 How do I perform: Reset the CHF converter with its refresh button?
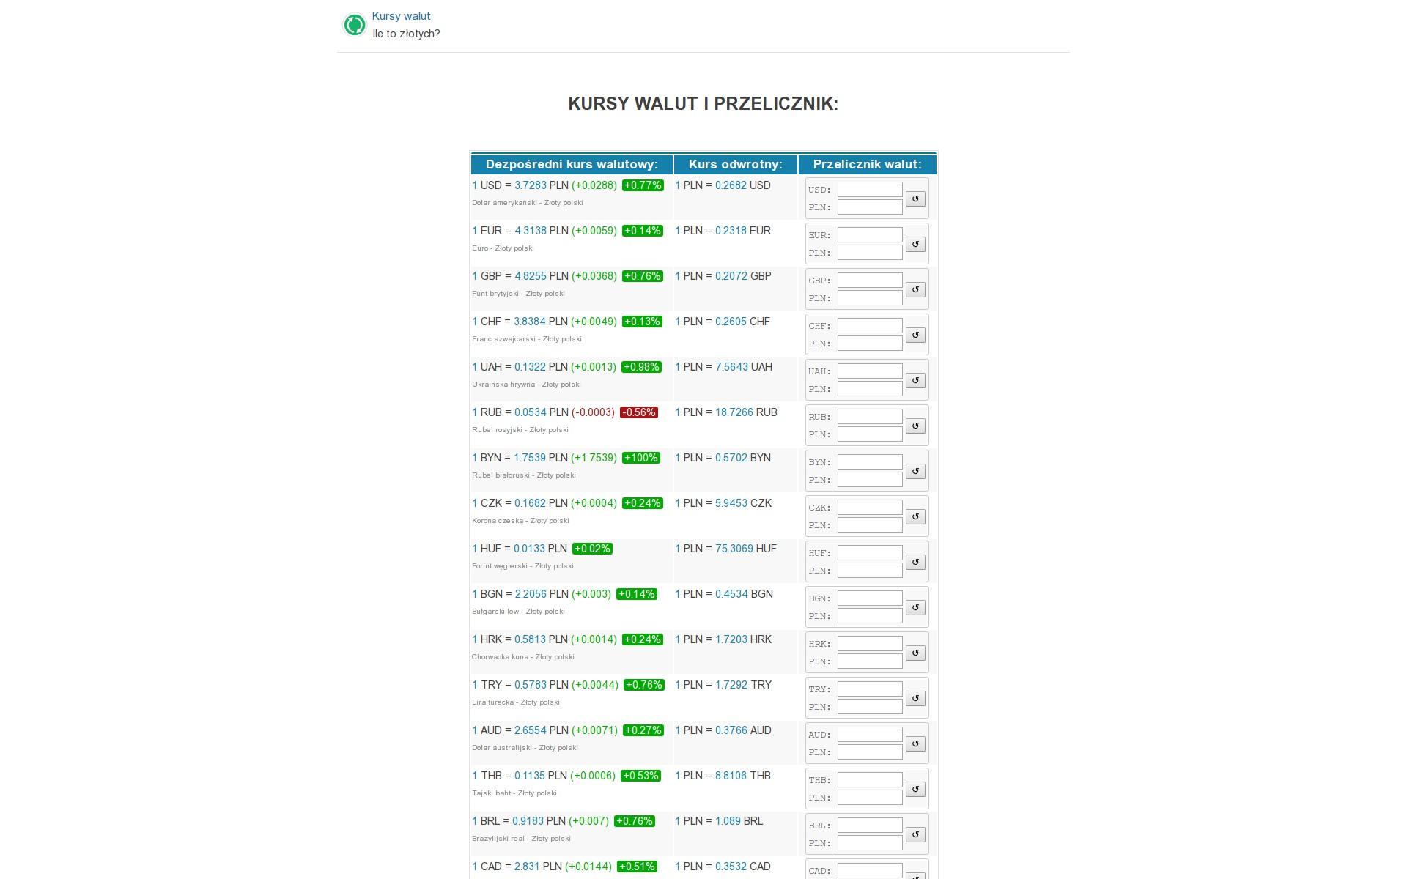[915, 335]
